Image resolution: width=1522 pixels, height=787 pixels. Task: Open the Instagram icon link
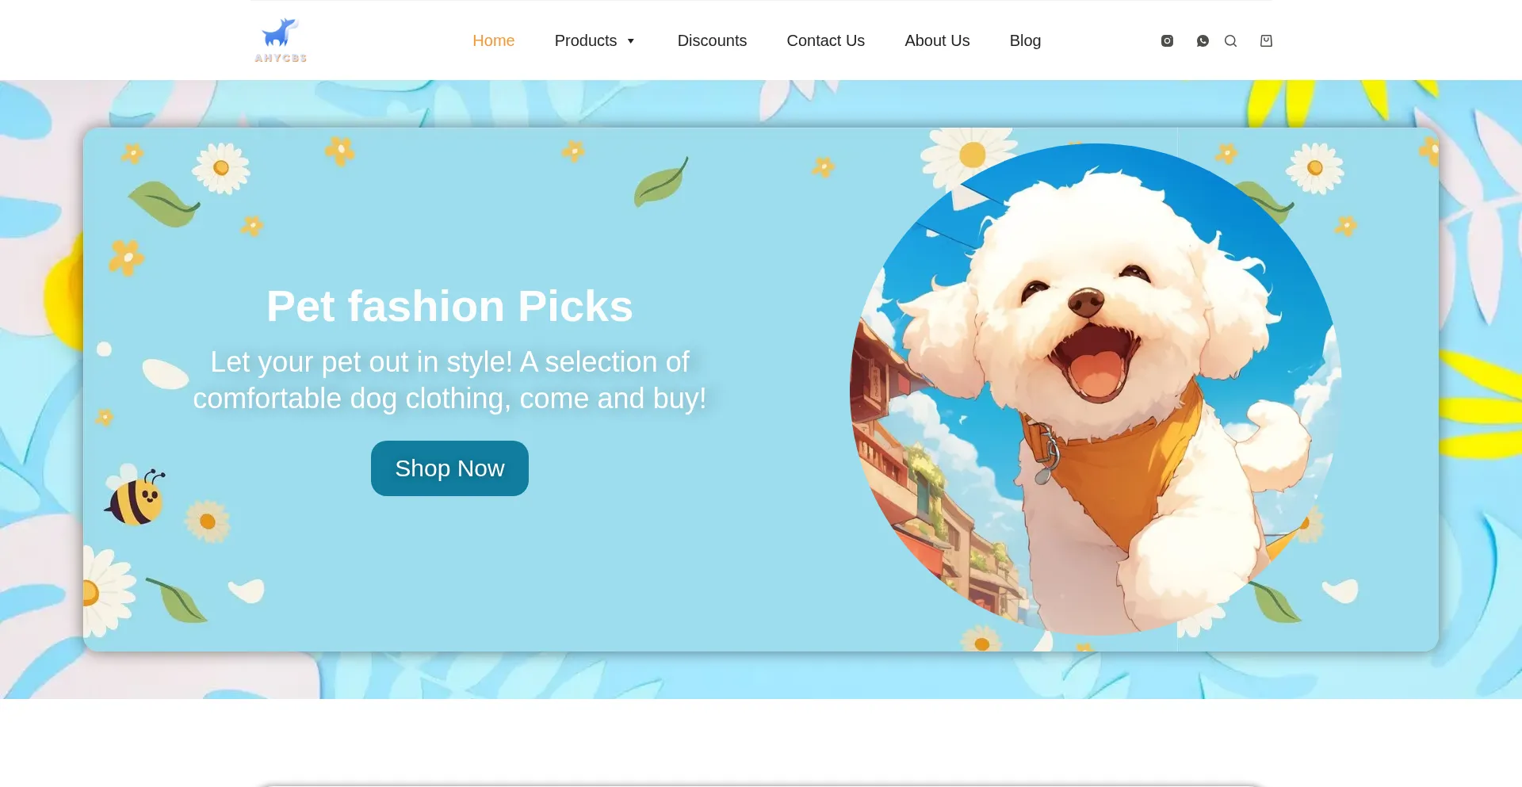click(x=1167, y=41)
